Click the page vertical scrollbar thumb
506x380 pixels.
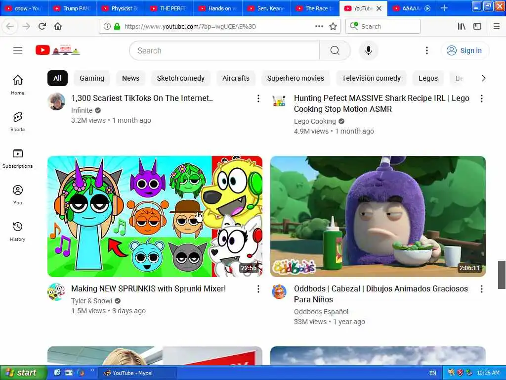click(502, 275)
